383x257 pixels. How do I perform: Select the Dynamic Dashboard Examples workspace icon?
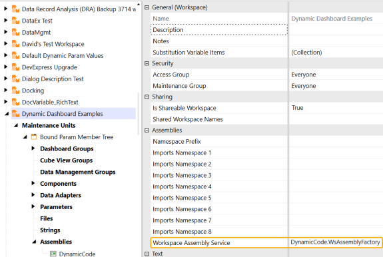click(x=15, y=114)
